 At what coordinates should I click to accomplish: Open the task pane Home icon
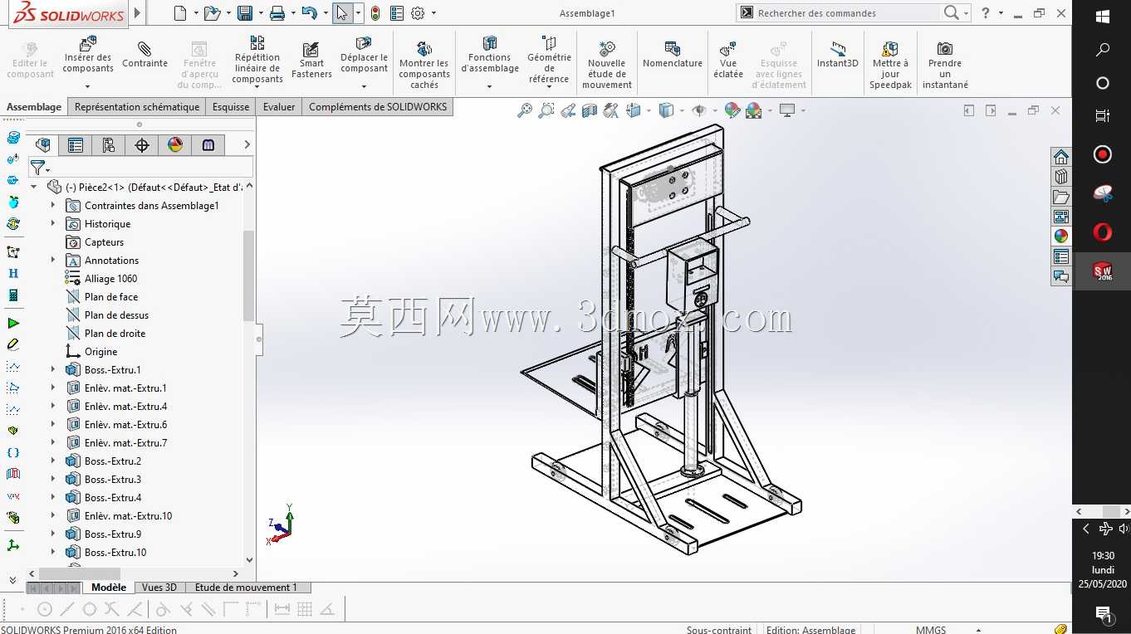coord(1060,157)
